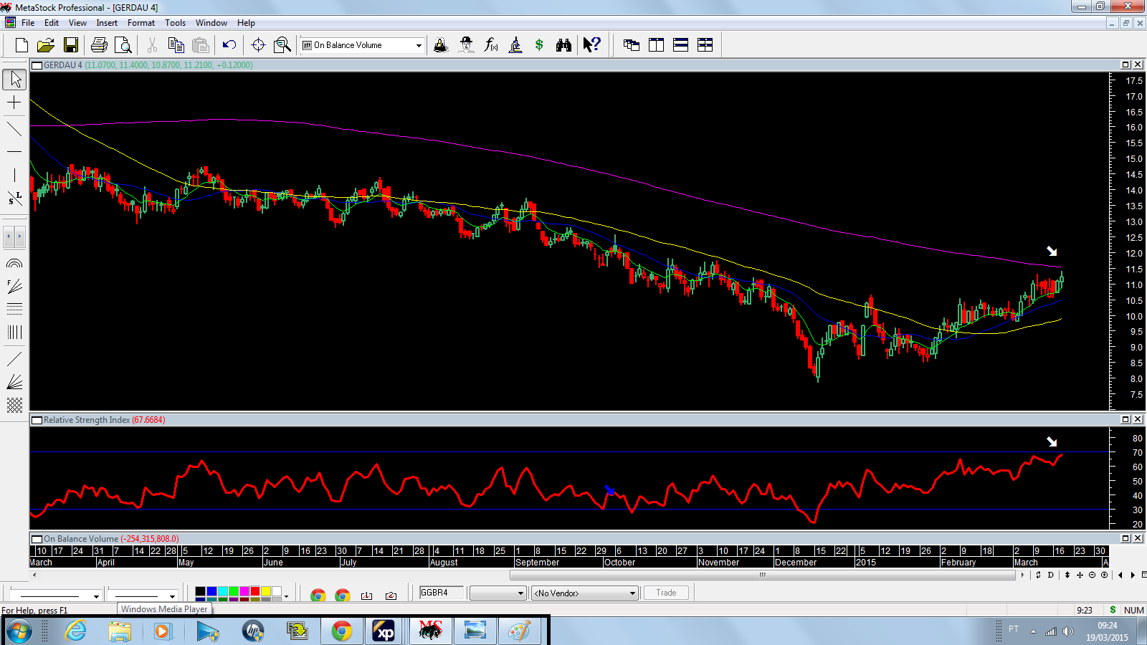This screenshot has width=1147, height=645.
Task: Tile windows in columns icon
Action: (656, 45)
